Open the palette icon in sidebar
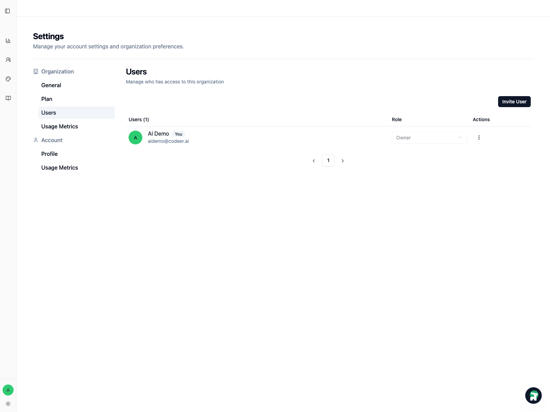The width and height of the screenshot is (550, 412). (x=8, y=79)
